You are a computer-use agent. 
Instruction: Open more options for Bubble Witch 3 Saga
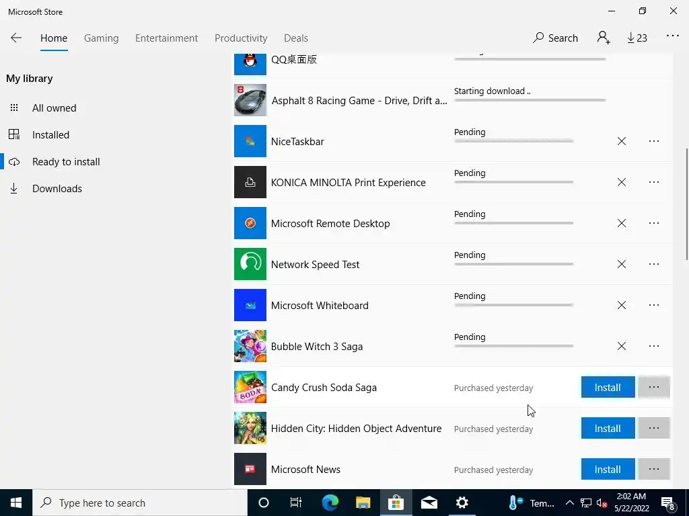point(654,346)
